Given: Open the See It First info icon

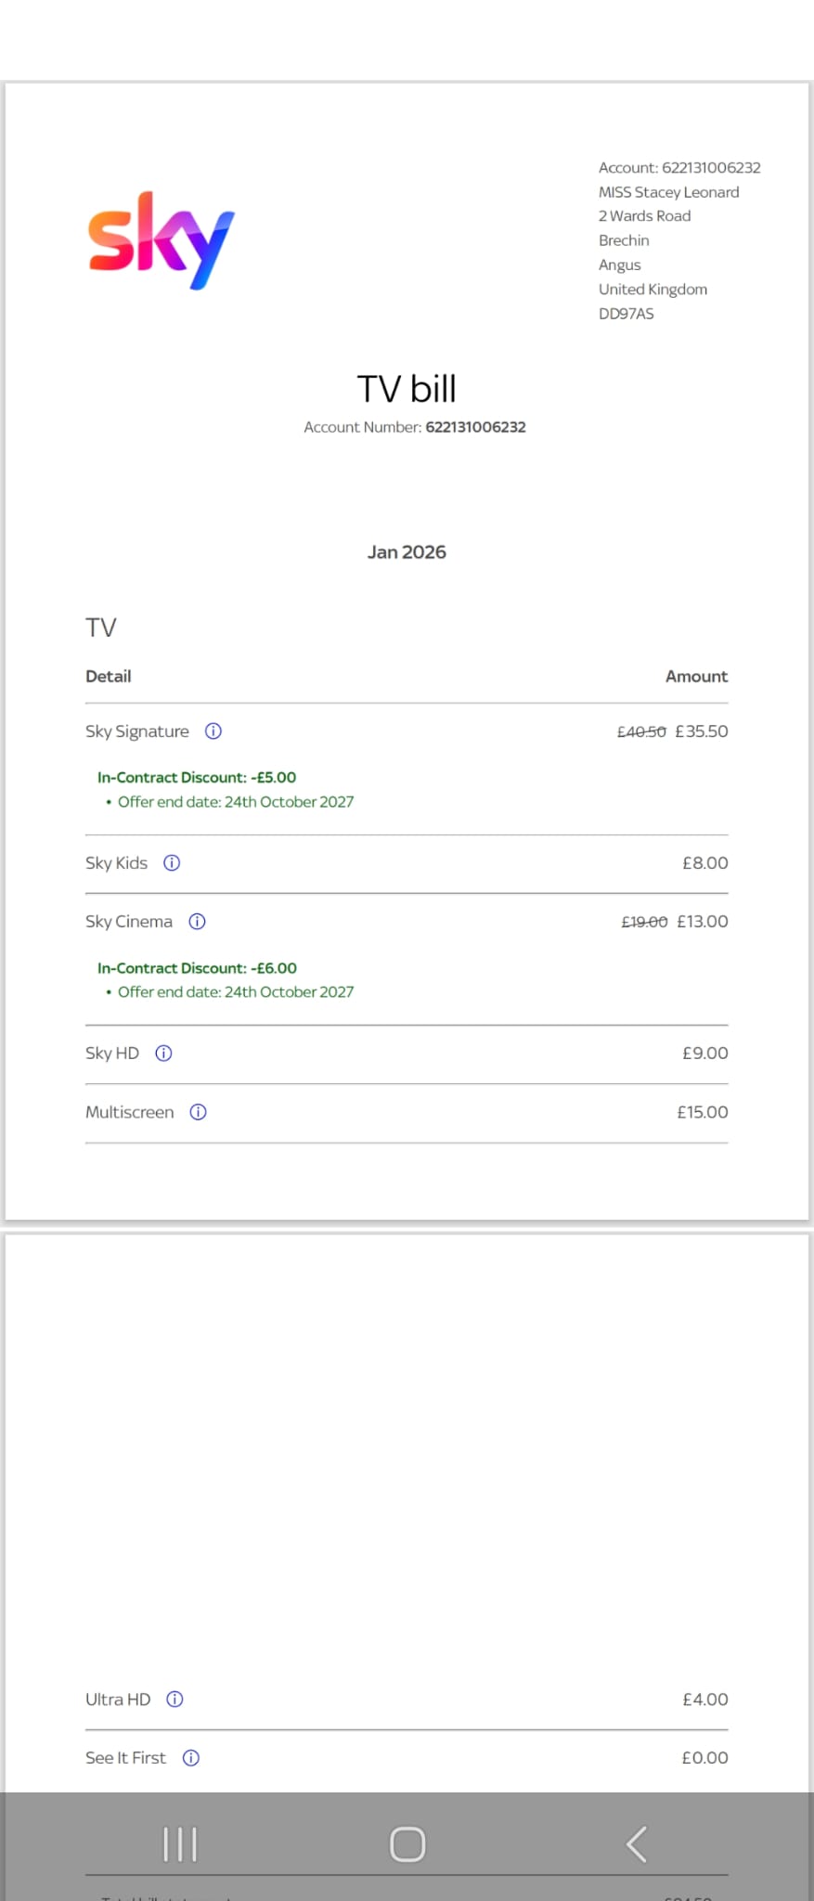Looking at the screenshot, I should point(191,1758).
